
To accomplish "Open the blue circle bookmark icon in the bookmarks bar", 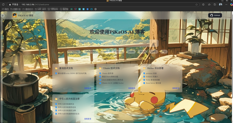I will pos(88,9).
